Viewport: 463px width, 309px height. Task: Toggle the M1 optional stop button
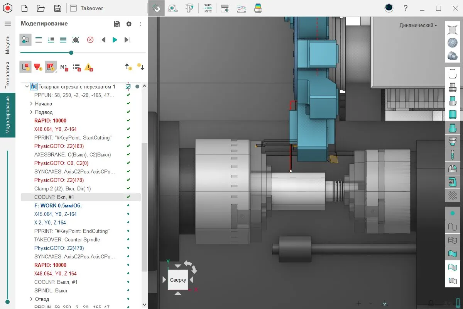(64, 67)
